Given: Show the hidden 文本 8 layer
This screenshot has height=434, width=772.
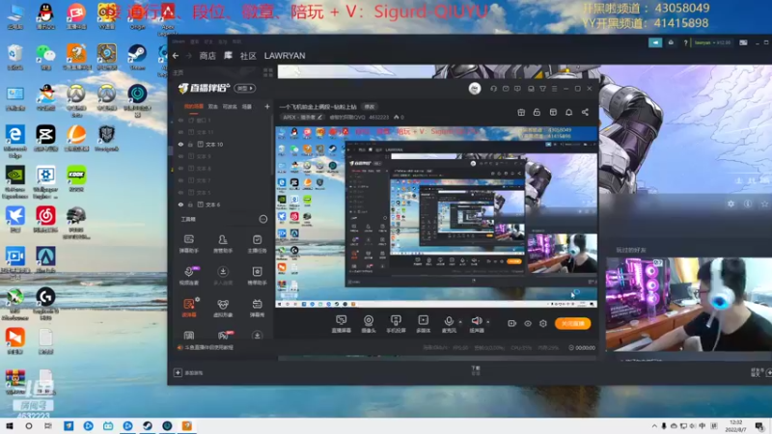Looking at the screenshot, I should pos(180,169).
